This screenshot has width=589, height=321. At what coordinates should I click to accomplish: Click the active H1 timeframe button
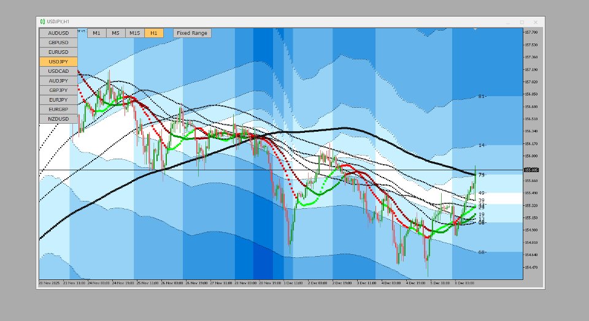click(154, 33)
